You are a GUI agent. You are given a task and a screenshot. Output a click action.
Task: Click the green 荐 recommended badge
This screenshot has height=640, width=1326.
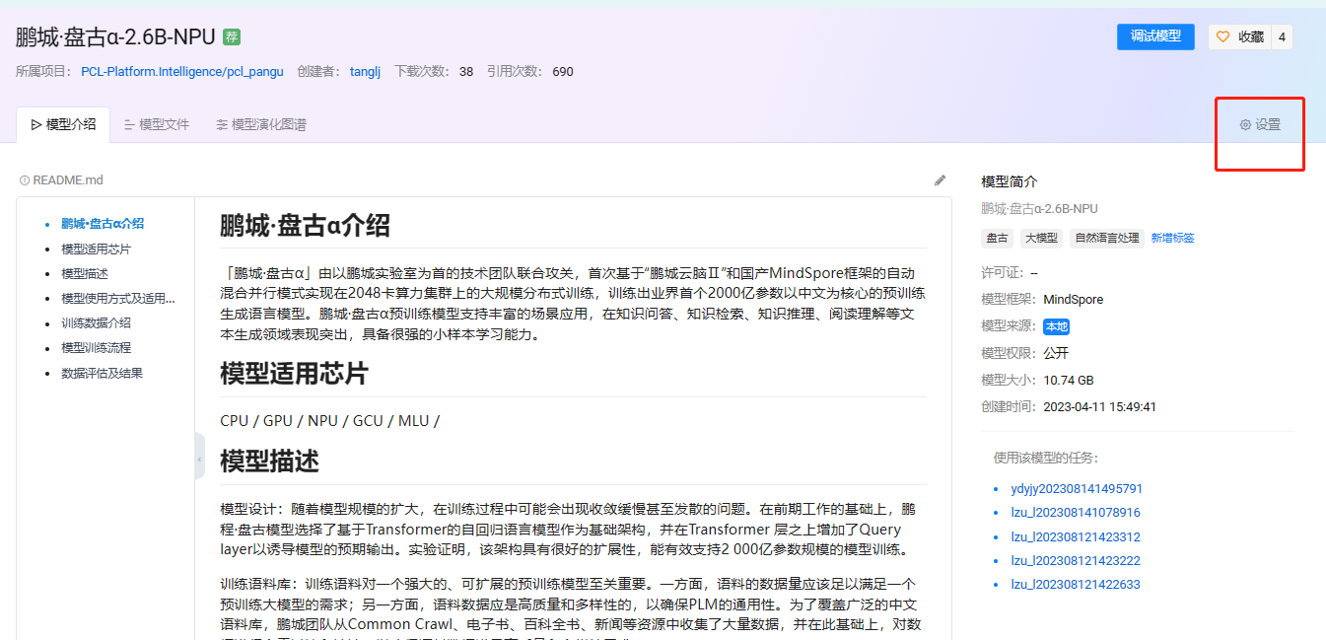tap(232, 36)
